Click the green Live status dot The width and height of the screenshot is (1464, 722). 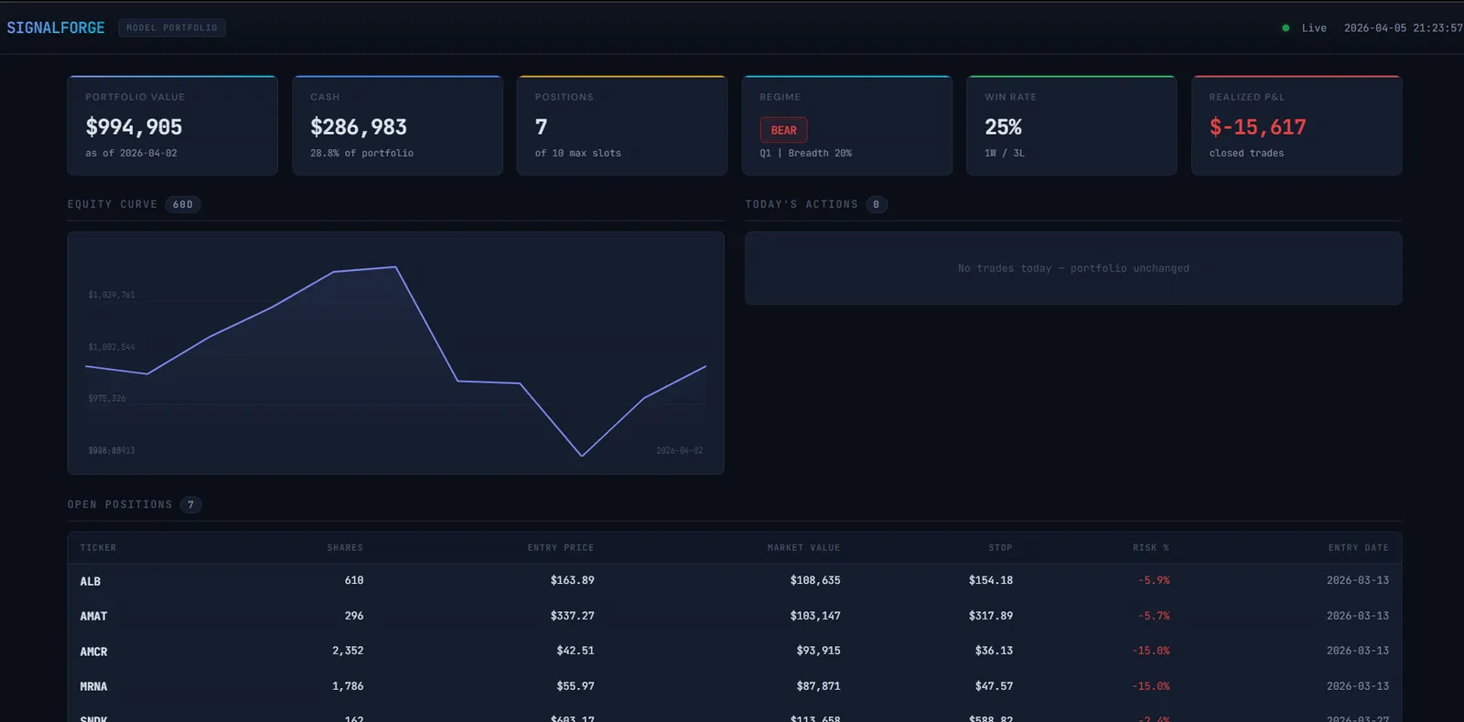pyautogui.click(x=1286, y=28)
